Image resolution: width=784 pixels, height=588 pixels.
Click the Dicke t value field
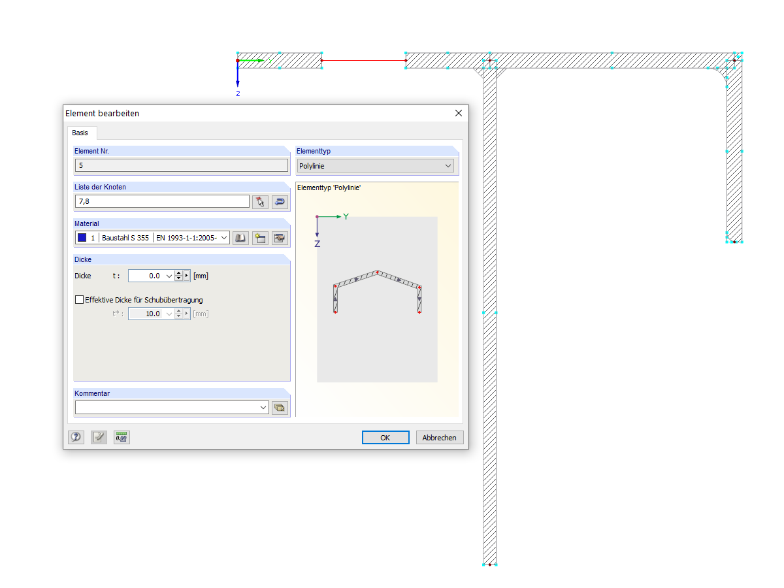pos(146,276)
